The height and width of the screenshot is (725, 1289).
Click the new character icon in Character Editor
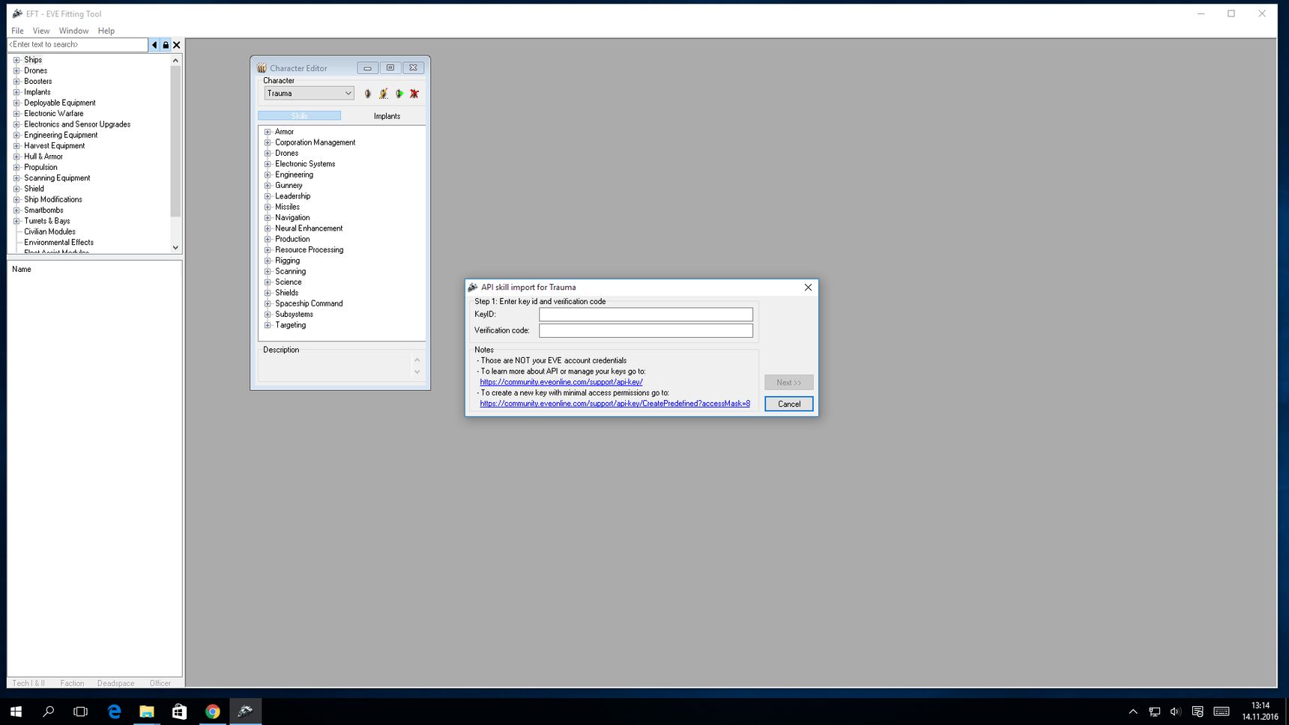pyautogui.click(x=367, y=94)
